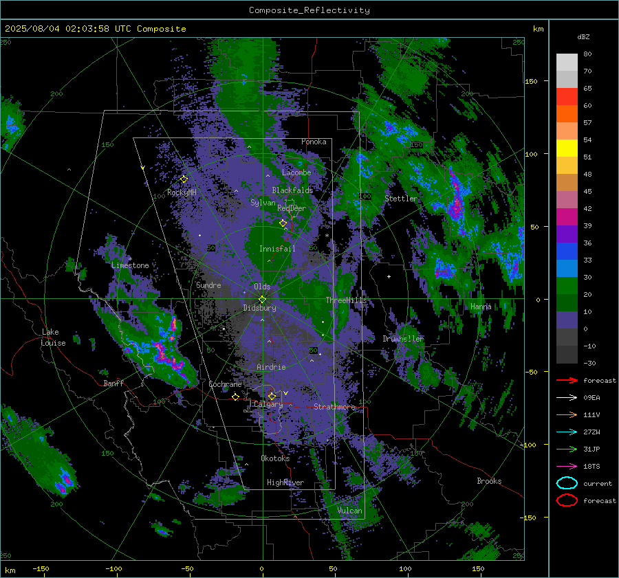The width and height of the screenshot is (619, 578).
Task: Click the RedDeer city label
Action: pyautogui.click(x=292, y=208)
